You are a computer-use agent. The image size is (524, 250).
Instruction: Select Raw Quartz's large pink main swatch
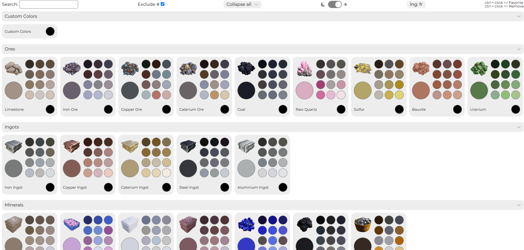tap(305, 90)
